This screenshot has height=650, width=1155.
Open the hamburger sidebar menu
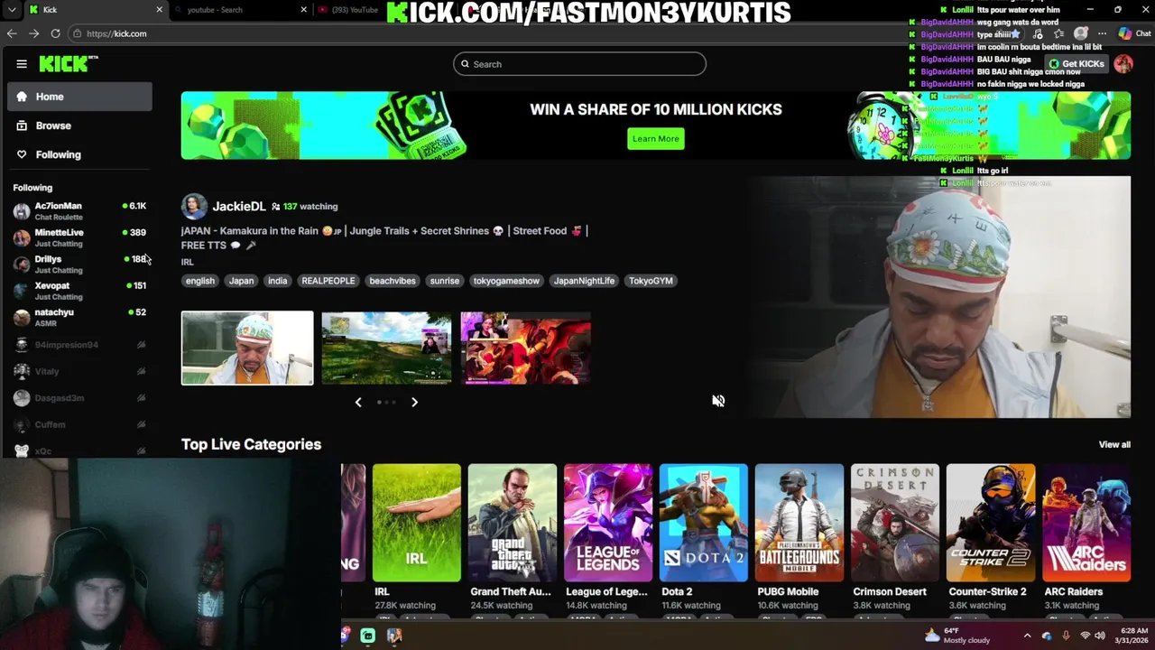pos(22,64)
